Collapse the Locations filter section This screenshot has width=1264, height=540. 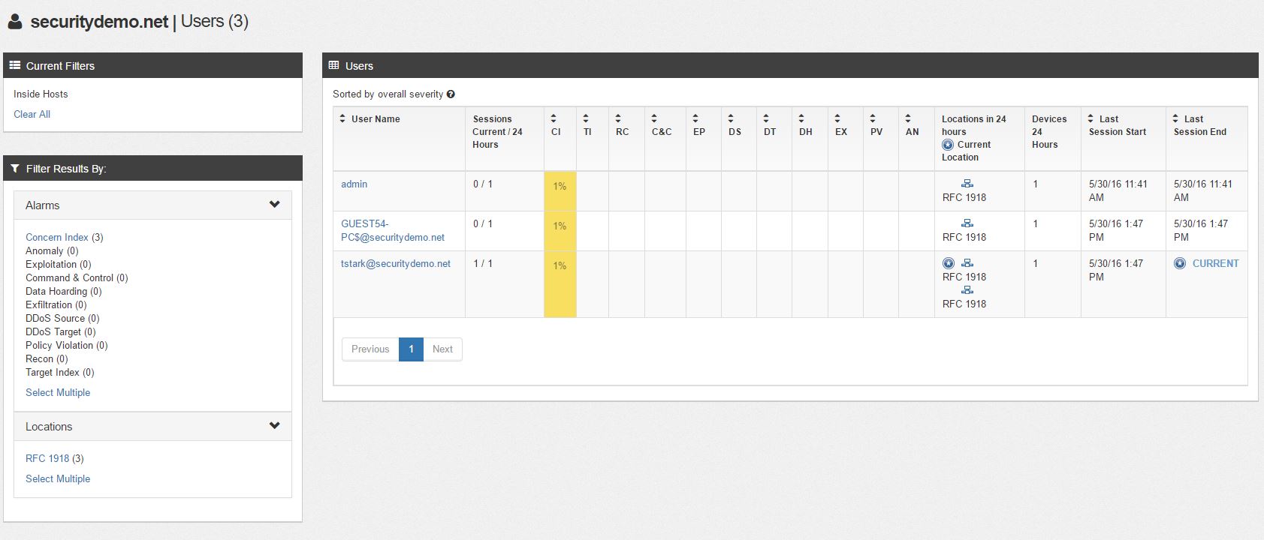pos(274,426)
